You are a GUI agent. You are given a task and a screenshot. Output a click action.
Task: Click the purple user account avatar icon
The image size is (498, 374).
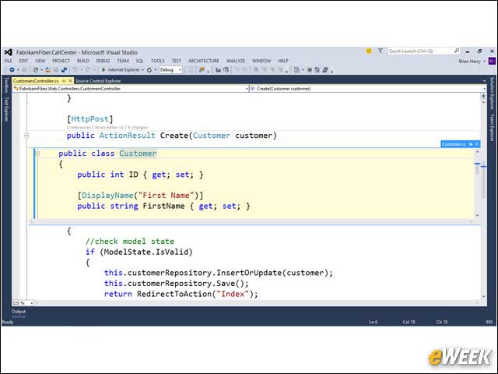[492, 61]
